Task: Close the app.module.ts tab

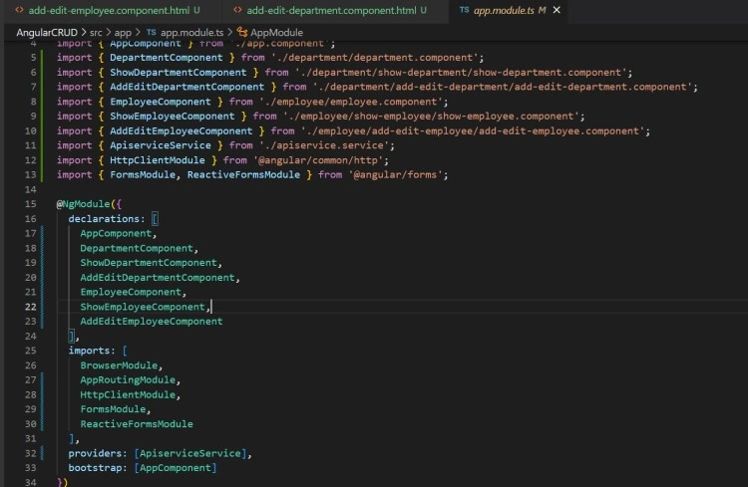Action: point(557,10)
